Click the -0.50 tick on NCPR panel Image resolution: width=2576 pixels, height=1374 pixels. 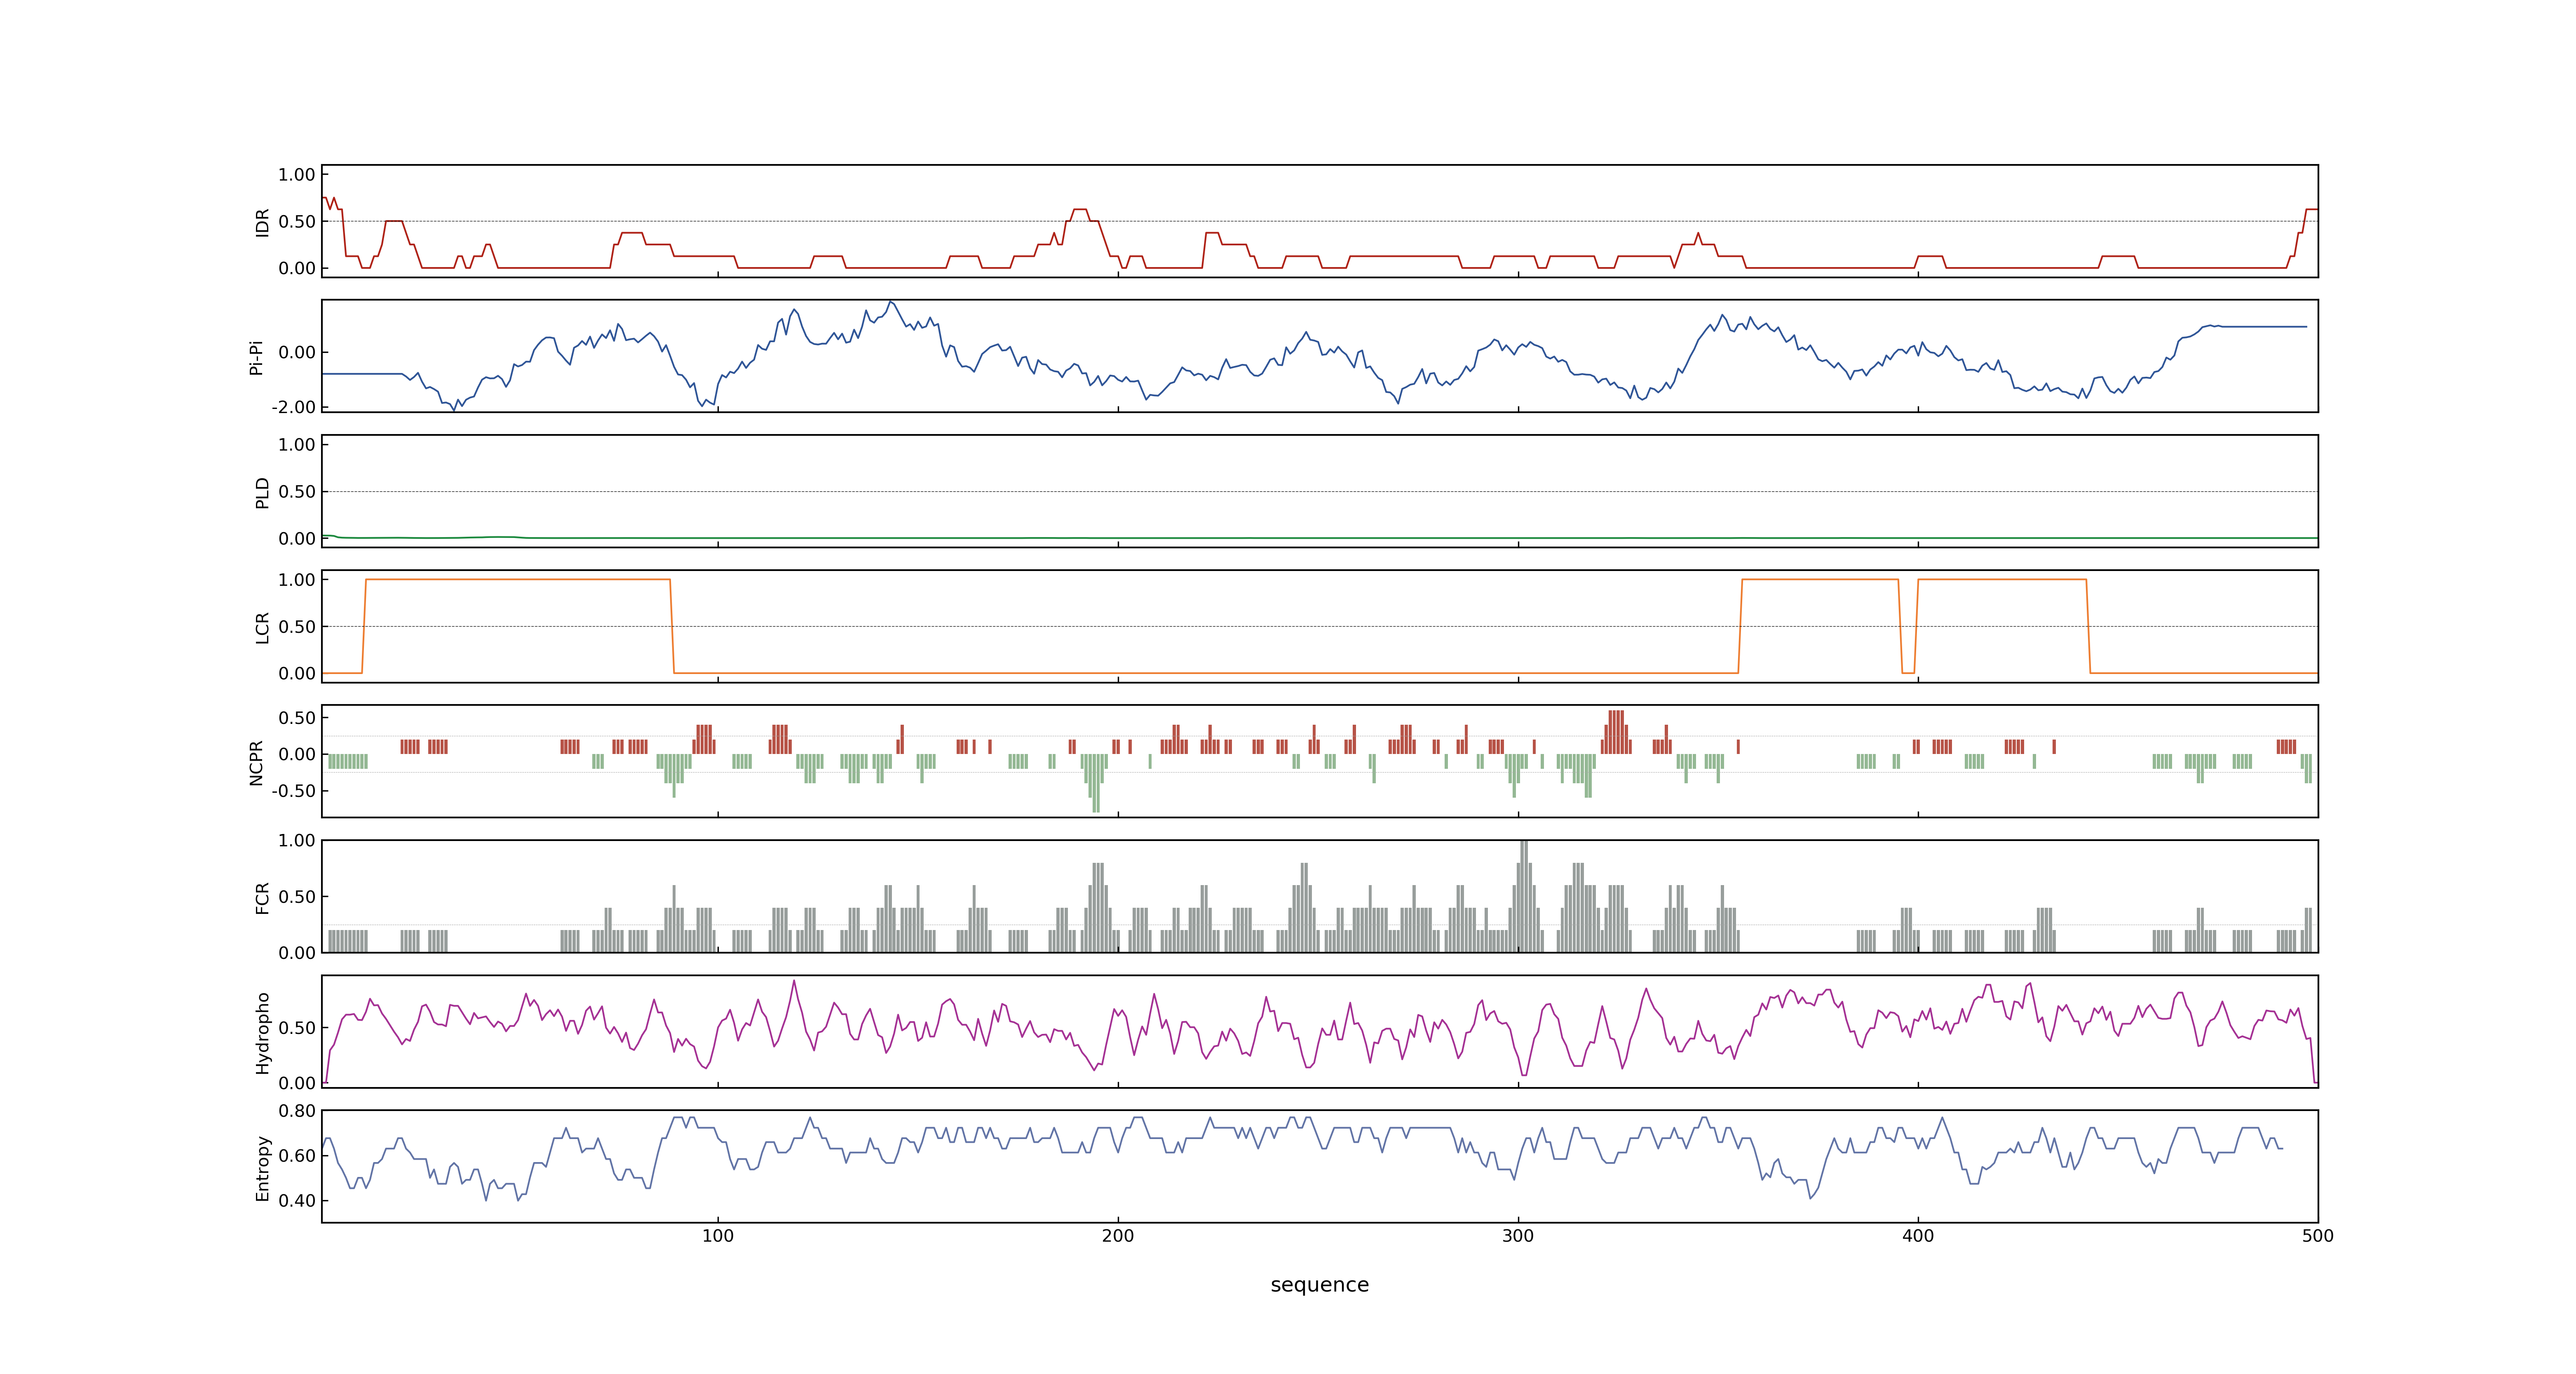tap(293, 791)
